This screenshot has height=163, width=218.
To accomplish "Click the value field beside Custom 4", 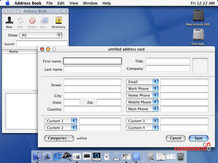I will coord(185,128).
